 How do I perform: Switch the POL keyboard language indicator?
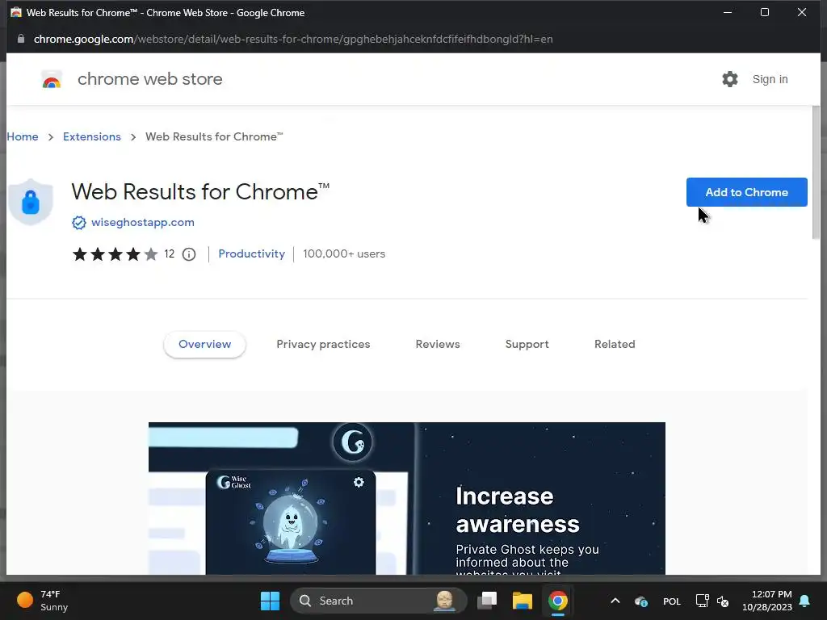(x=671, y=601)
